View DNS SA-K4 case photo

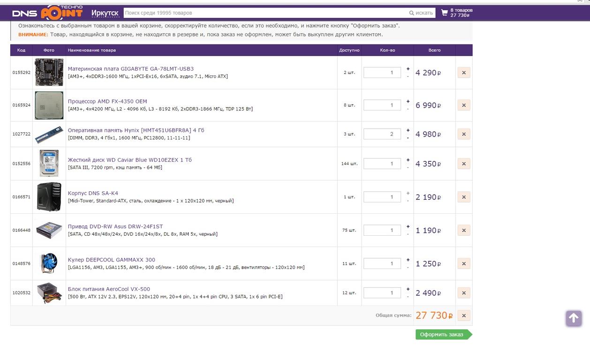(49, 197)
